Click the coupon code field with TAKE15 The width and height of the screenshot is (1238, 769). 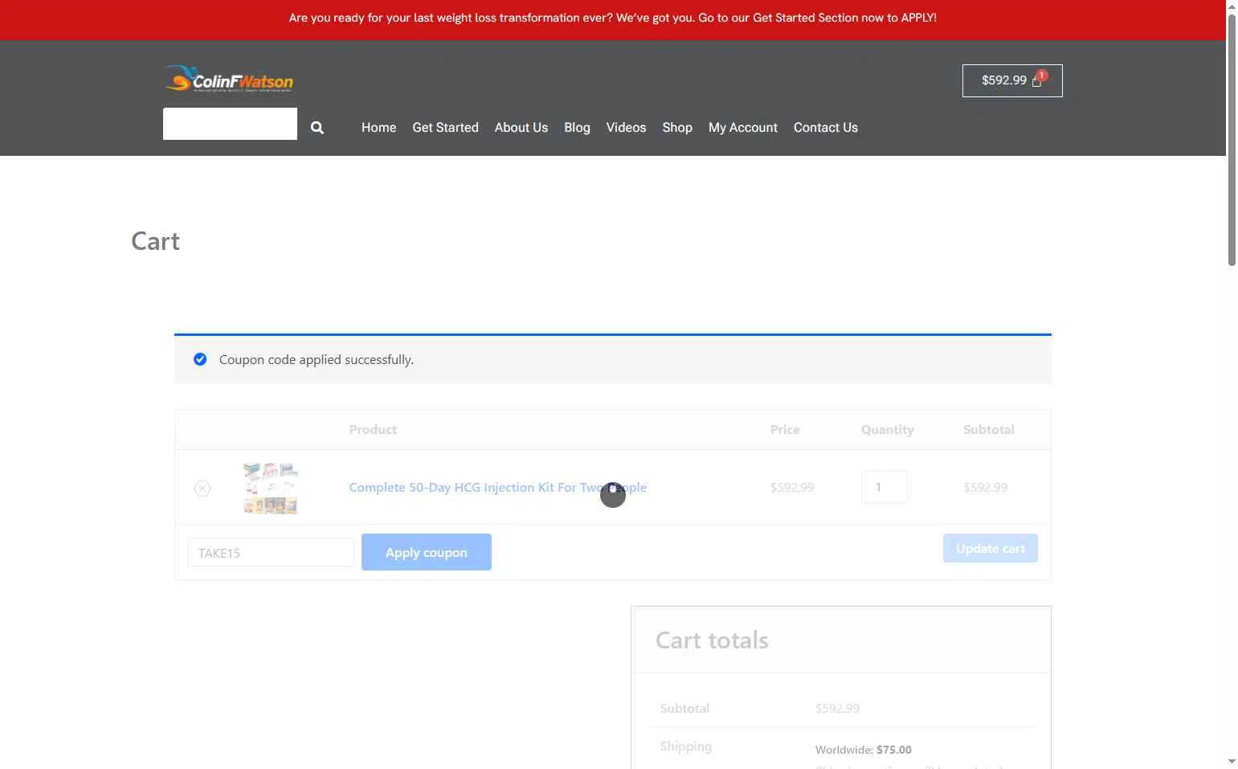pyautogui.click(x=271, y=553)
